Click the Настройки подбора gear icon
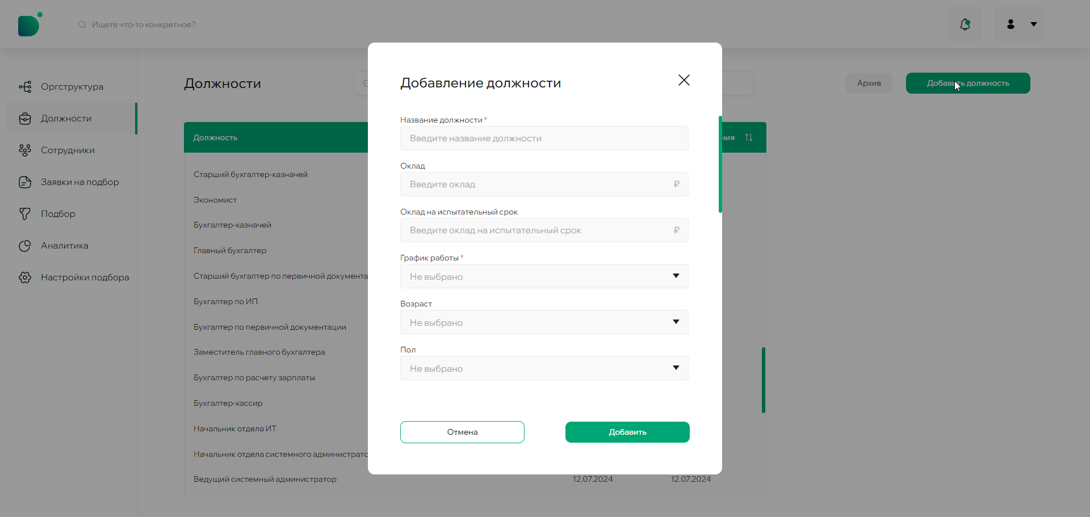Viewport: 1090px width, 517px height. [25, 278]
